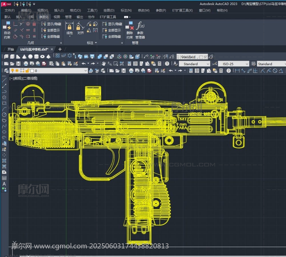Screen dimensions: 286x257
Task: Apply the equal constraint icon
Action: point(34,37)
